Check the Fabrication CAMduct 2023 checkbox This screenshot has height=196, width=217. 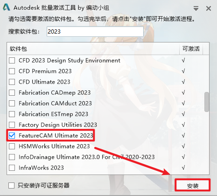point(12,103)
